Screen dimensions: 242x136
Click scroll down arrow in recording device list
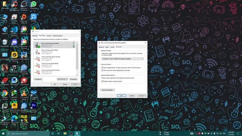(x=77, y=75)
